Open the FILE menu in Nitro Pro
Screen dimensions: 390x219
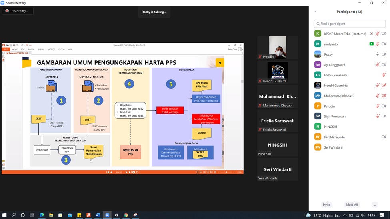pyautogui.click(x=6, y=50)
